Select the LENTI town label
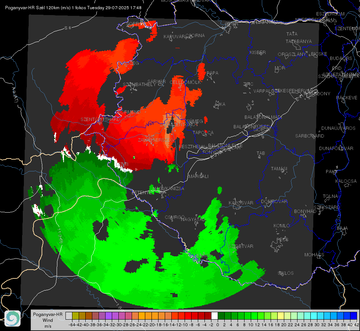The height and width of the screenshot is (331, 360). [122, 164]
